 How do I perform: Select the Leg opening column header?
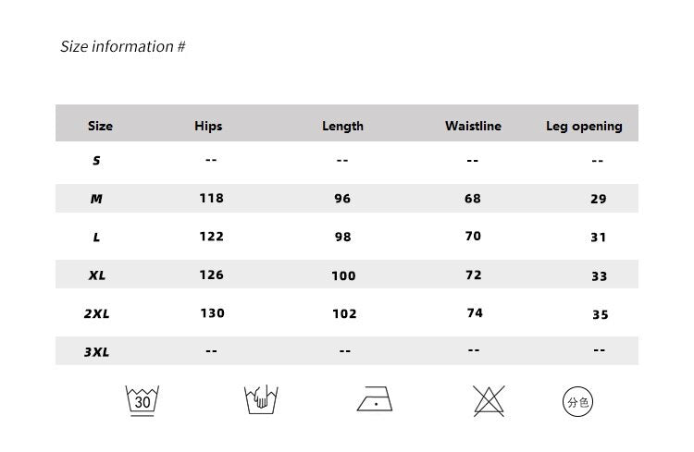(584, 127)
